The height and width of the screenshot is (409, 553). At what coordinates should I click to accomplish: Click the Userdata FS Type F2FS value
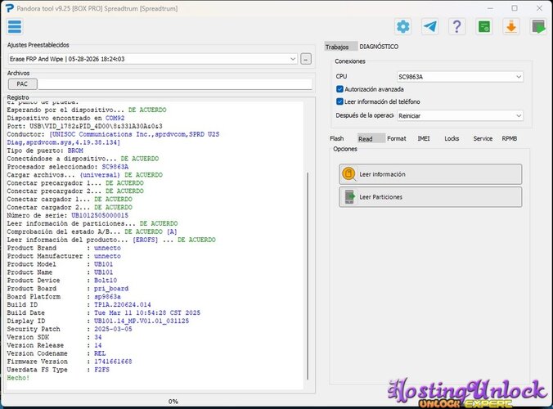tap(101, 370)
